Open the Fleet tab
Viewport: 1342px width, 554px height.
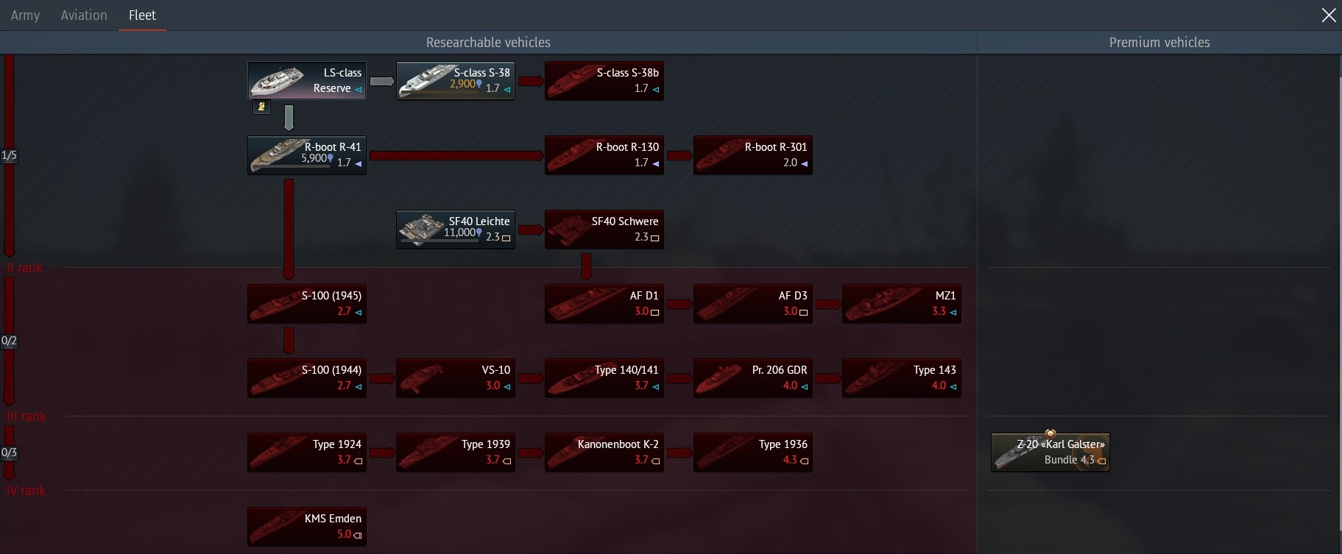(142, 15)
